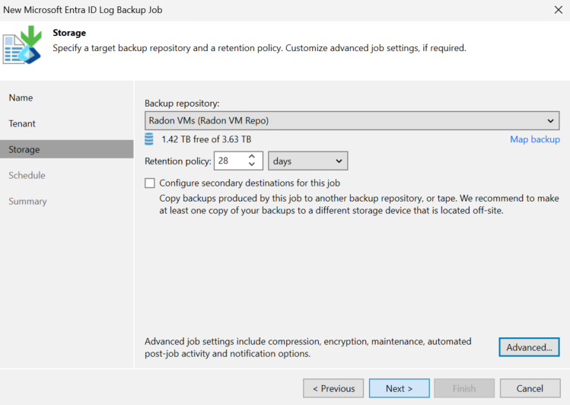Click the repository storage disk icon

(149, 139)
